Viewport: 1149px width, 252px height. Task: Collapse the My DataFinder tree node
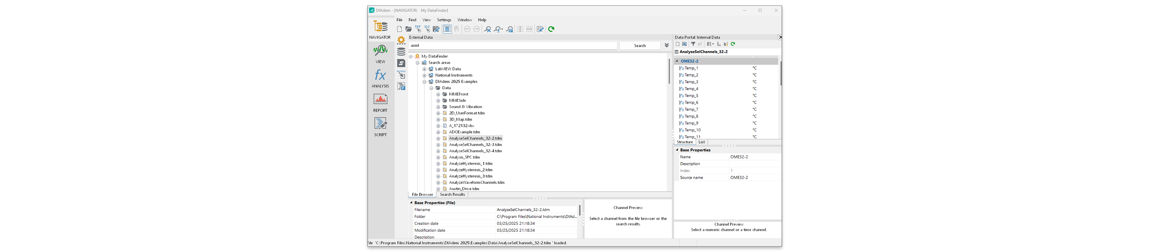click(x=411, y=56)
